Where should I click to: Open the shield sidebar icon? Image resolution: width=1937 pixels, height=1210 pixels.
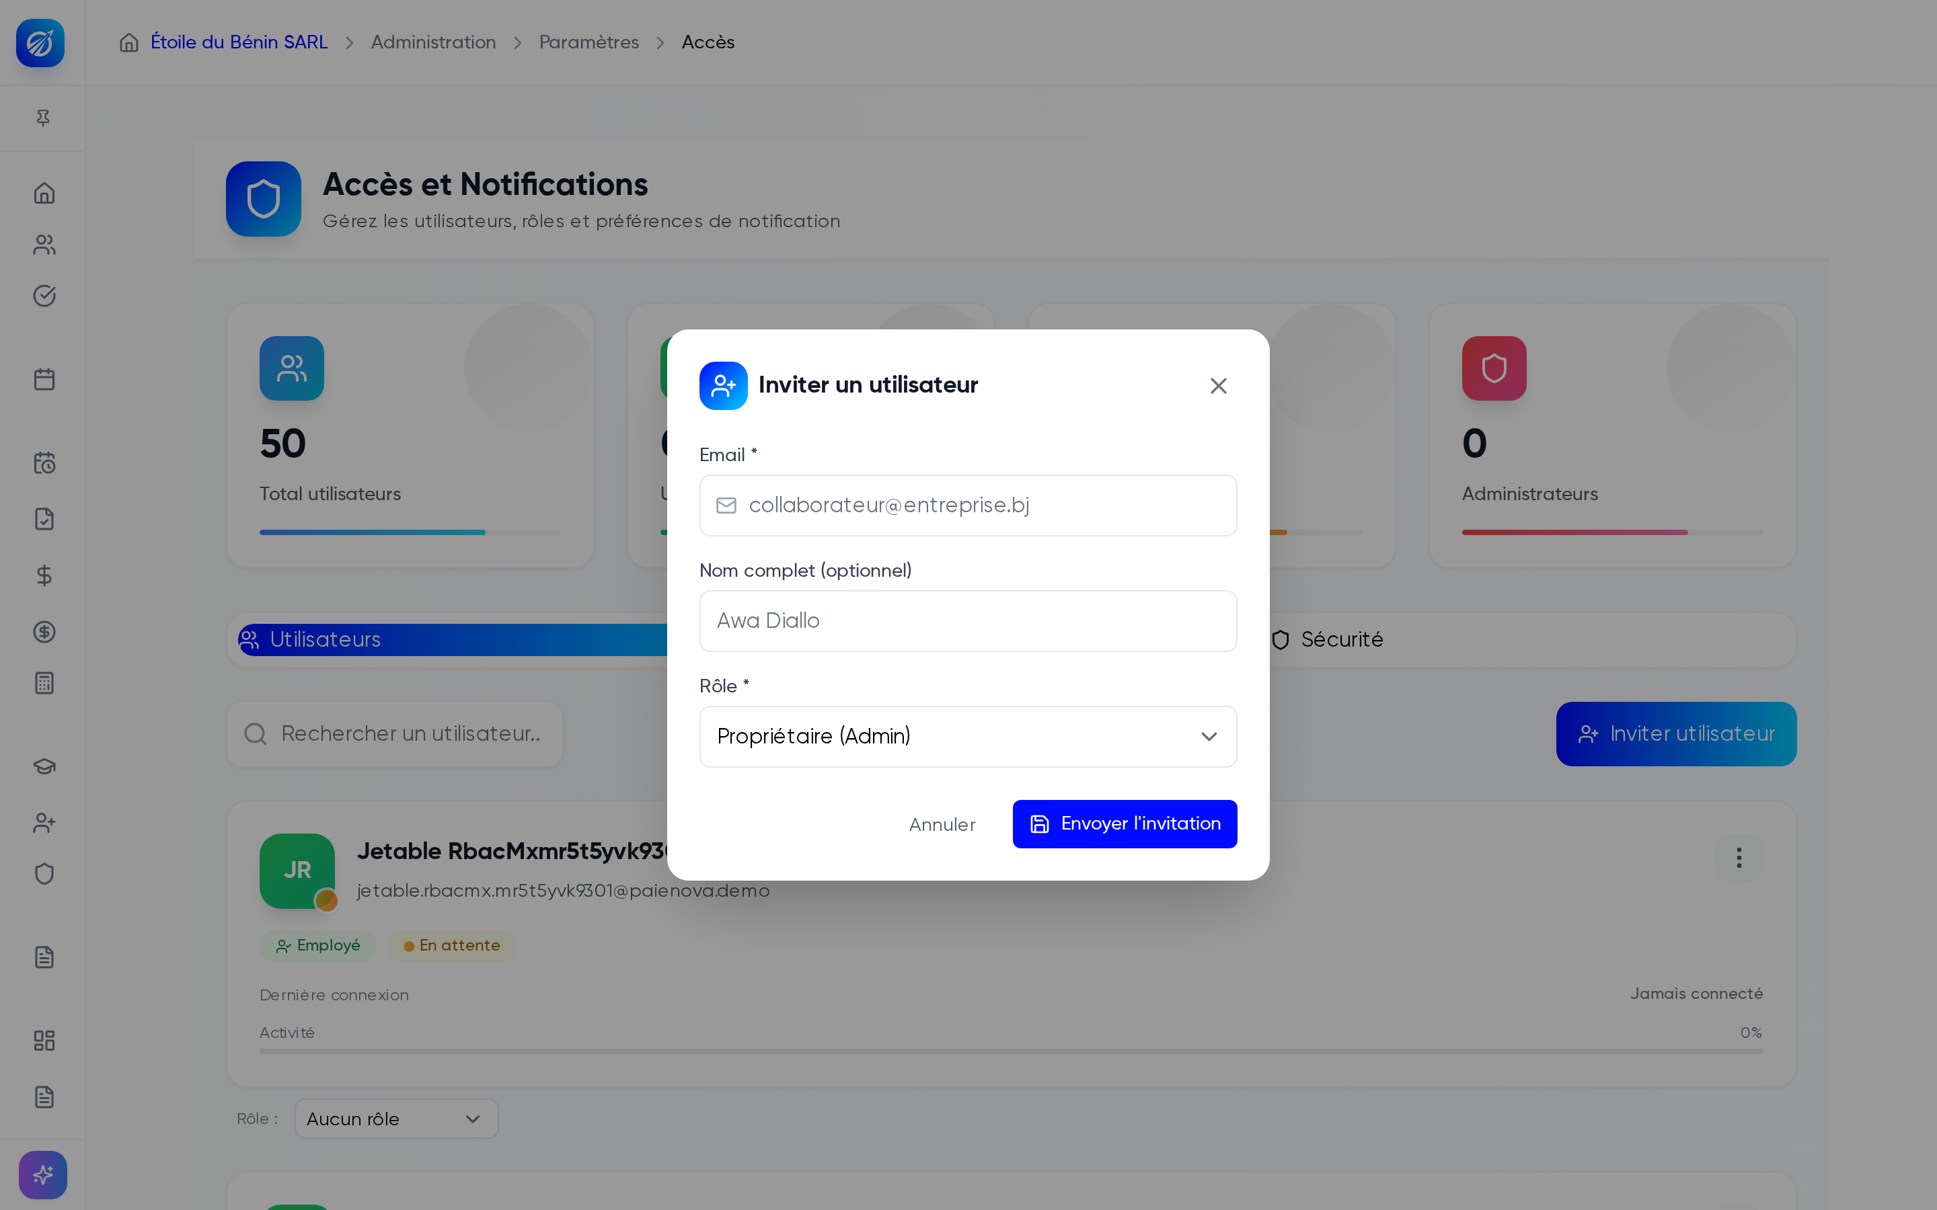pyautogui.click(x=44, y=874)
